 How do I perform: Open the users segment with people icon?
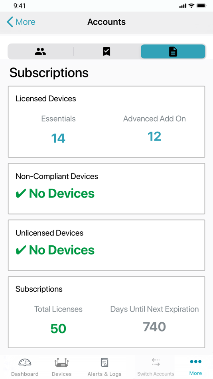(x=40, y=51)
